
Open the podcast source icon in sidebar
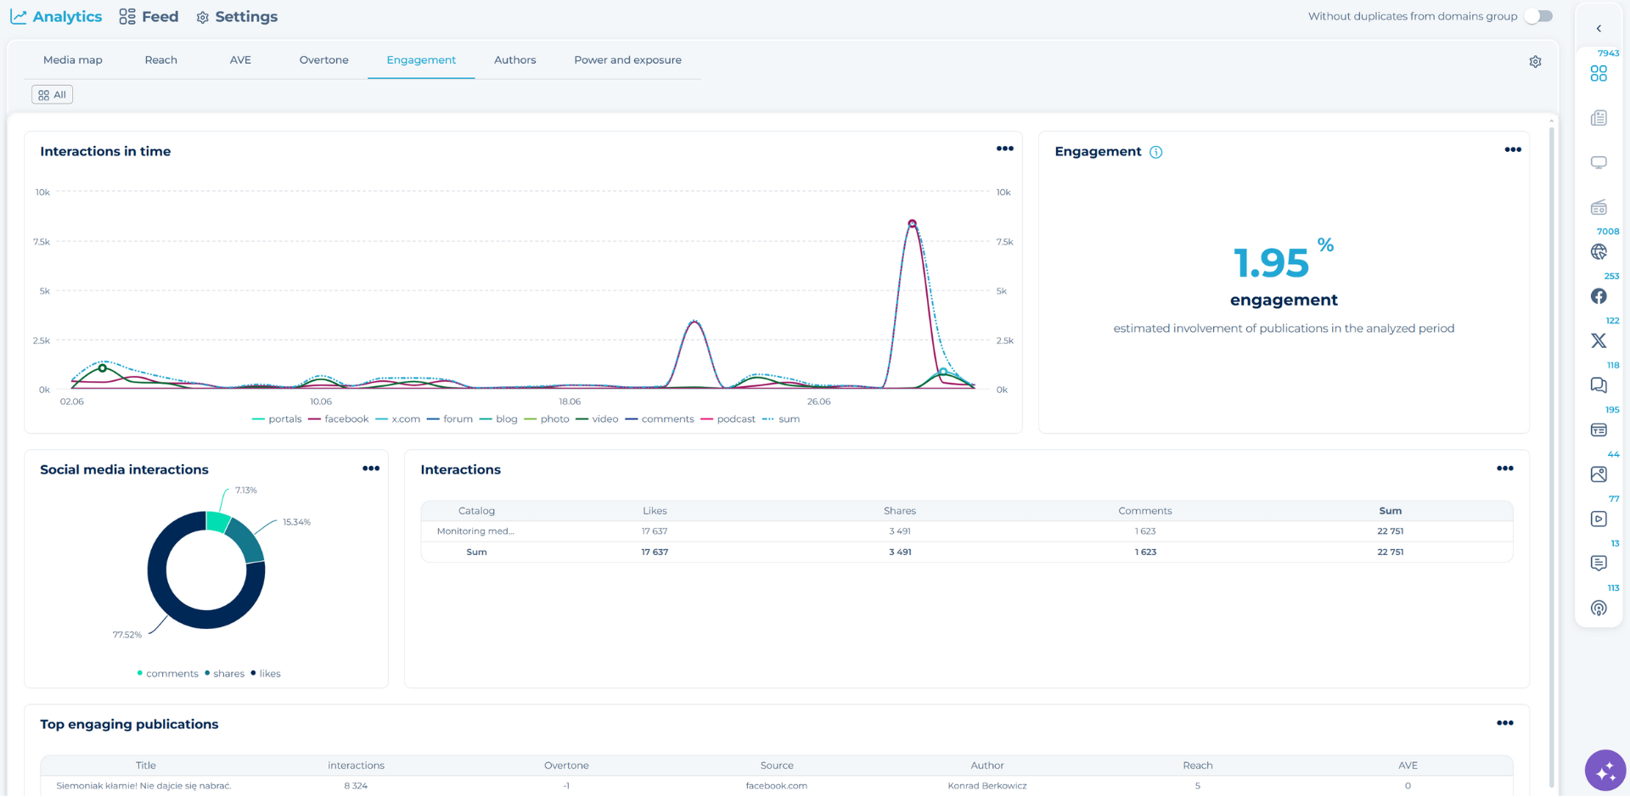[1599, 608]
